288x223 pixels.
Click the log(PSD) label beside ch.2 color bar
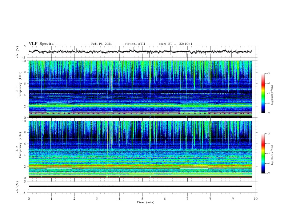272,155
